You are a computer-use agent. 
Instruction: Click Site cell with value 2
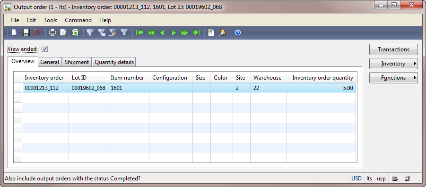click(242, 88)
